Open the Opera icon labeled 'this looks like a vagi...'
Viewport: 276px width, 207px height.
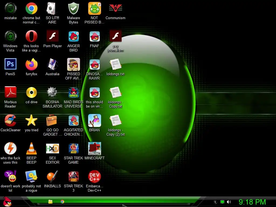(31, 36)
